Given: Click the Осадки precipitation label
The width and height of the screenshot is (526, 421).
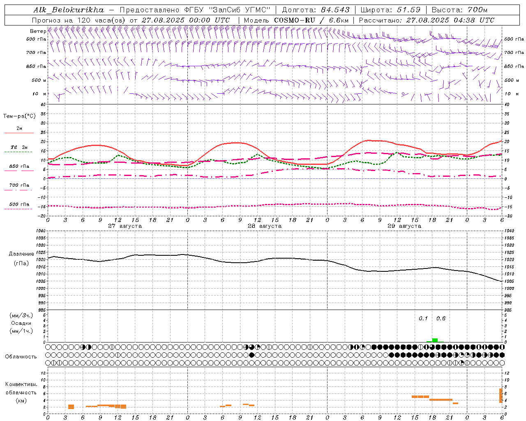Looking at the screenshot, I should (x=21, y=323).
